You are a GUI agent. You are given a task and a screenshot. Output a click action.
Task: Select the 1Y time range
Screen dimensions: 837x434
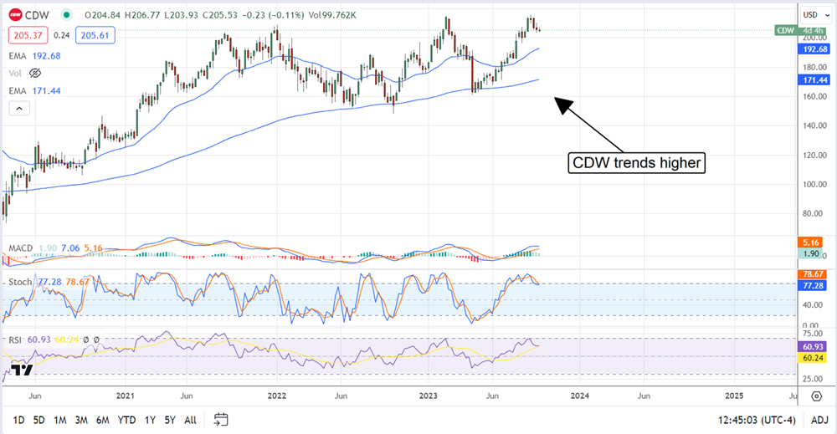click(x=150, y=420)
